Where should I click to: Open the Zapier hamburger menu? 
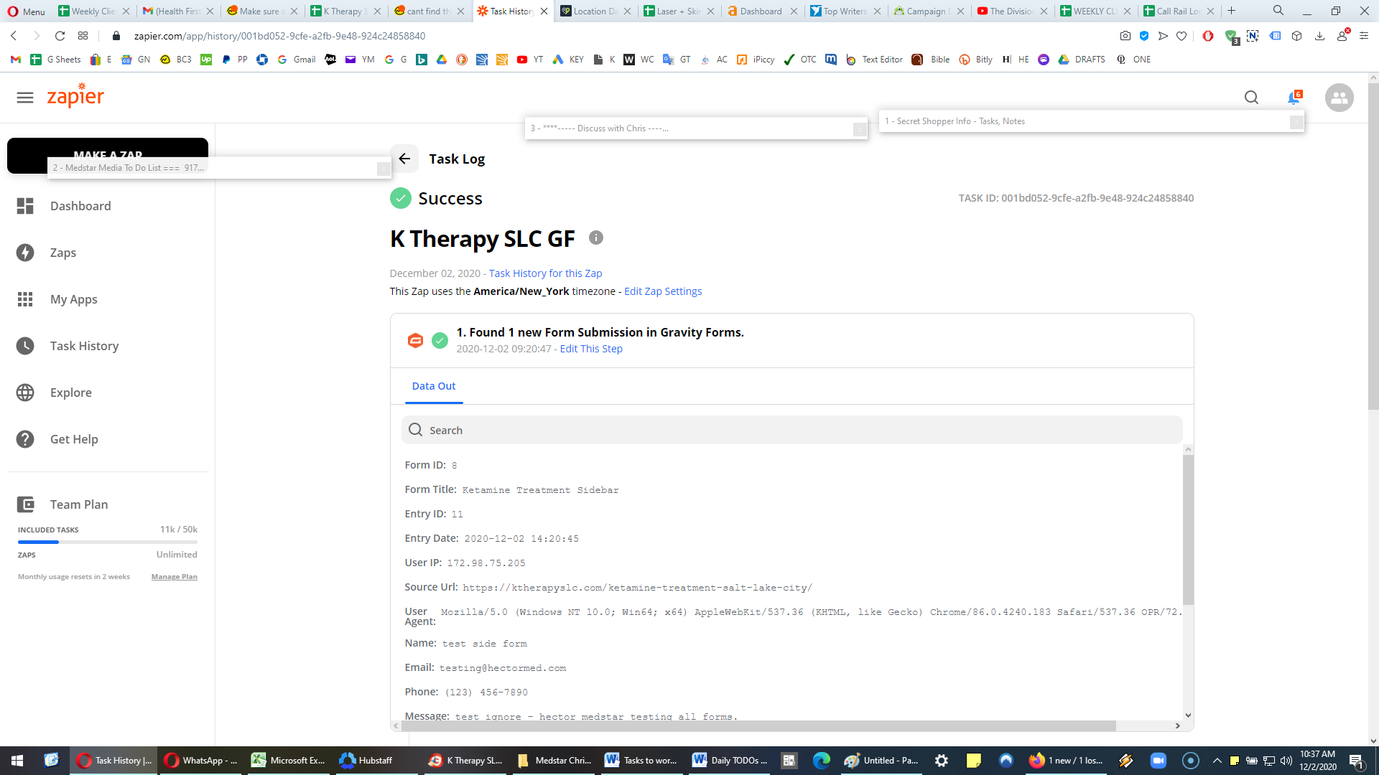[25, 98]
